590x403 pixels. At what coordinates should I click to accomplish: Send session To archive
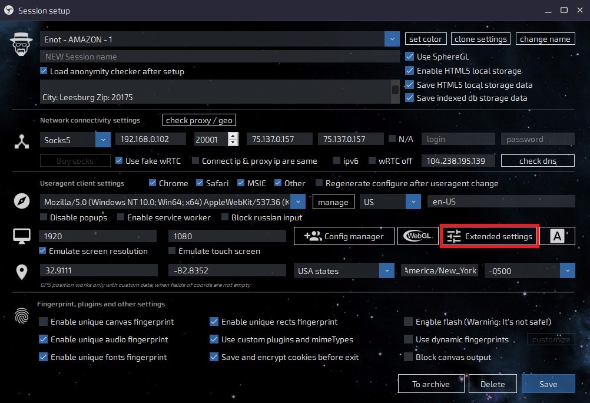(431, 384)
